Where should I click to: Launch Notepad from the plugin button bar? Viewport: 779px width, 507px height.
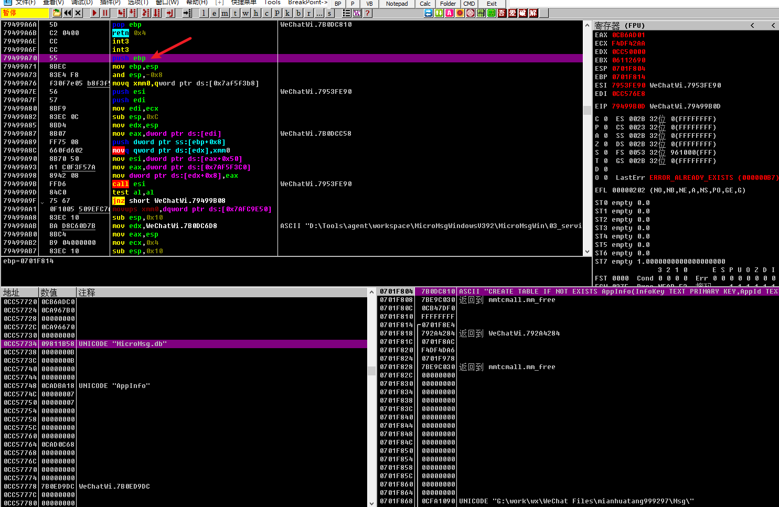[397, 4]
